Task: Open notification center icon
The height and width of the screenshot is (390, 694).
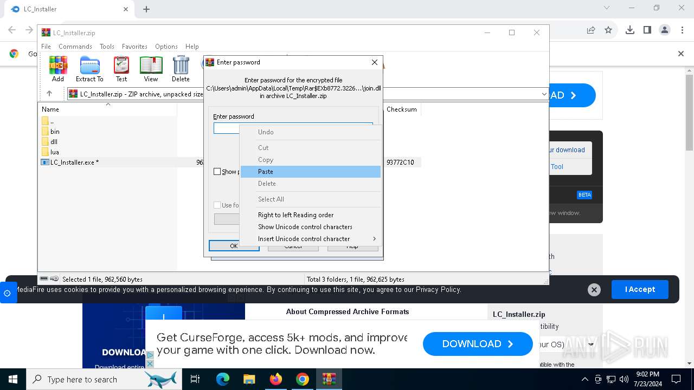Action: (x=676, y=379)
